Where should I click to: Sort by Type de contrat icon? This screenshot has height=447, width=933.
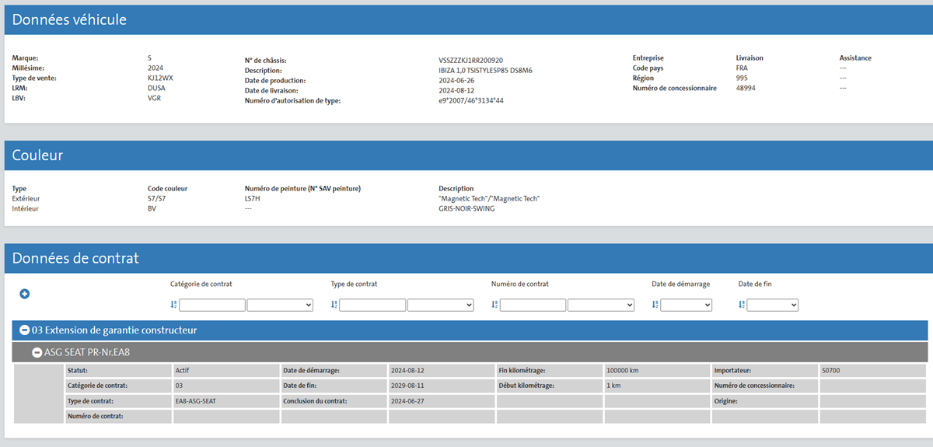334,305
